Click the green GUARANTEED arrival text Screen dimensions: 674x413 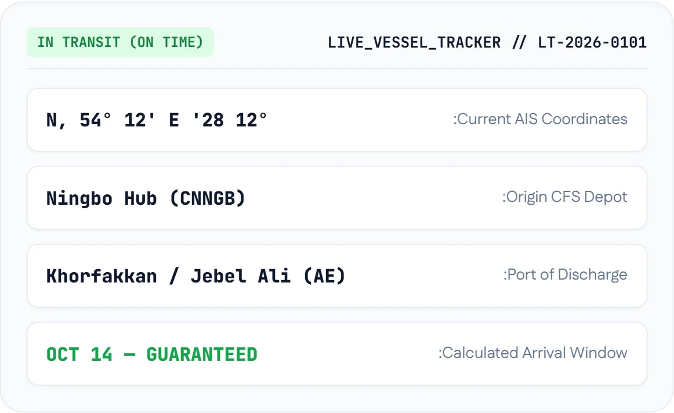[x=202, y=354]
